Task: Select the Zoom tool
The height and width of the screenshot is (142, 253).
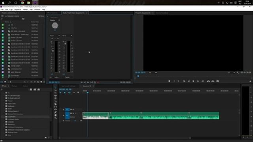Action: (x=55, y=118)
